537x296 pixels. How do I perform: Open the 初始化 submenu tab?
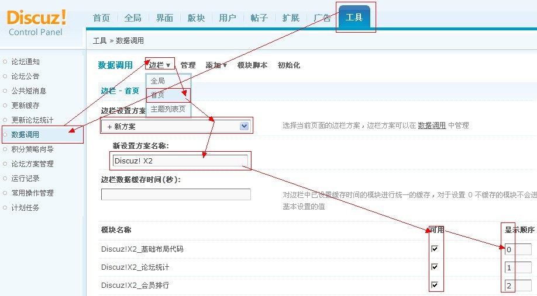(289, 65)
